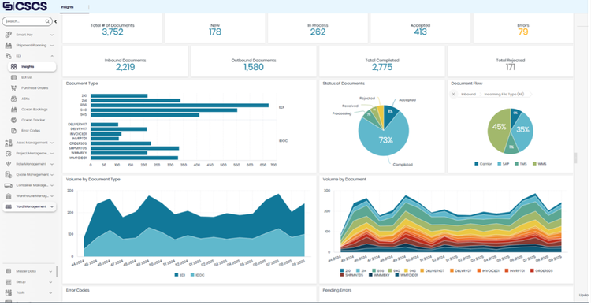
Task: Collapse sidebar with the left arrow
Action: [56, 21]
